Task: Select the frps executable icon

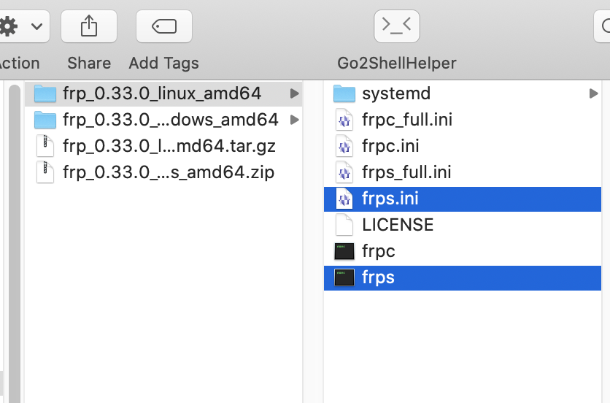Action: [344, 277]
